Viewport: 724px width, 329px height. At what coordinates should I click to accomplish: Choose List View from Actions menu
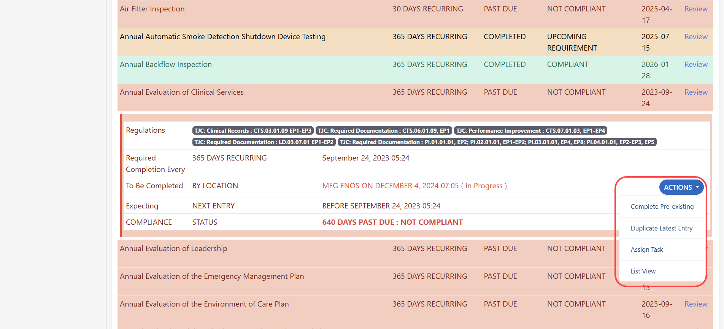tap(643, 271)
